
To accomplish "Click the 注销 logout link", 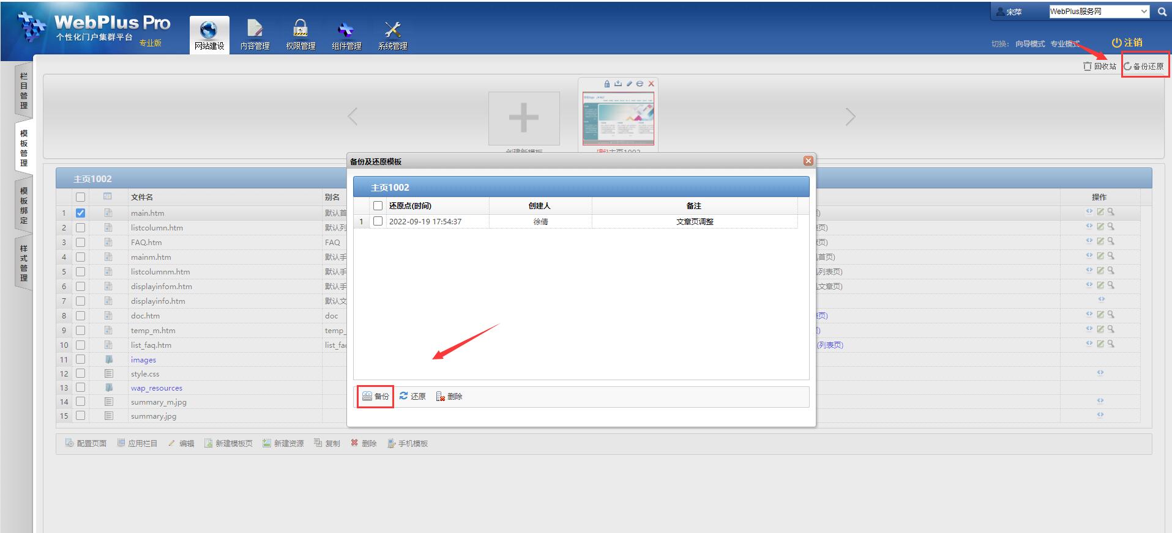I will click(1127, 42).
